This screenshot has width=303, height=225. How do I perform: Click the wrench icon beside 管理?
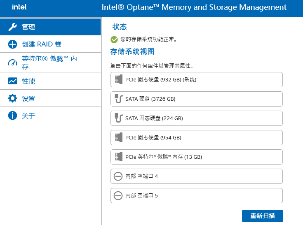12,27
